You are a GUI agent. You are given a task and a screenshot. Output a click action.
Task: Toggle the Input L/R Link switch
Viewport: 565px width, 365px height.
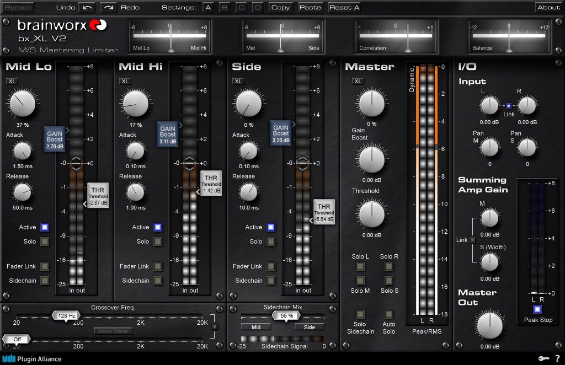508,106
